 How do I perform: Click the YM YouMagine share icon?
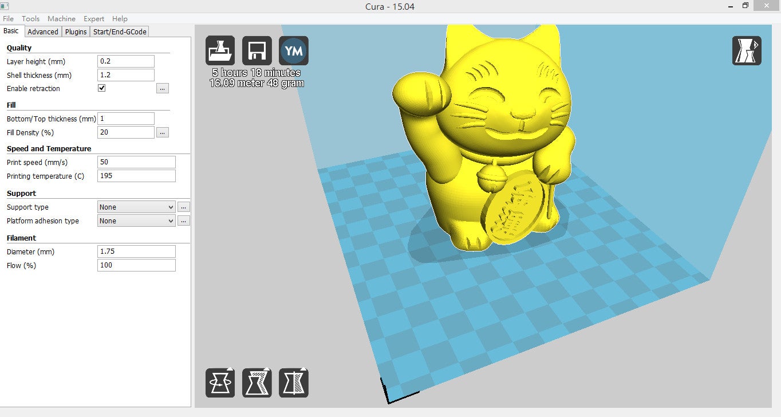tap(294, 51)
